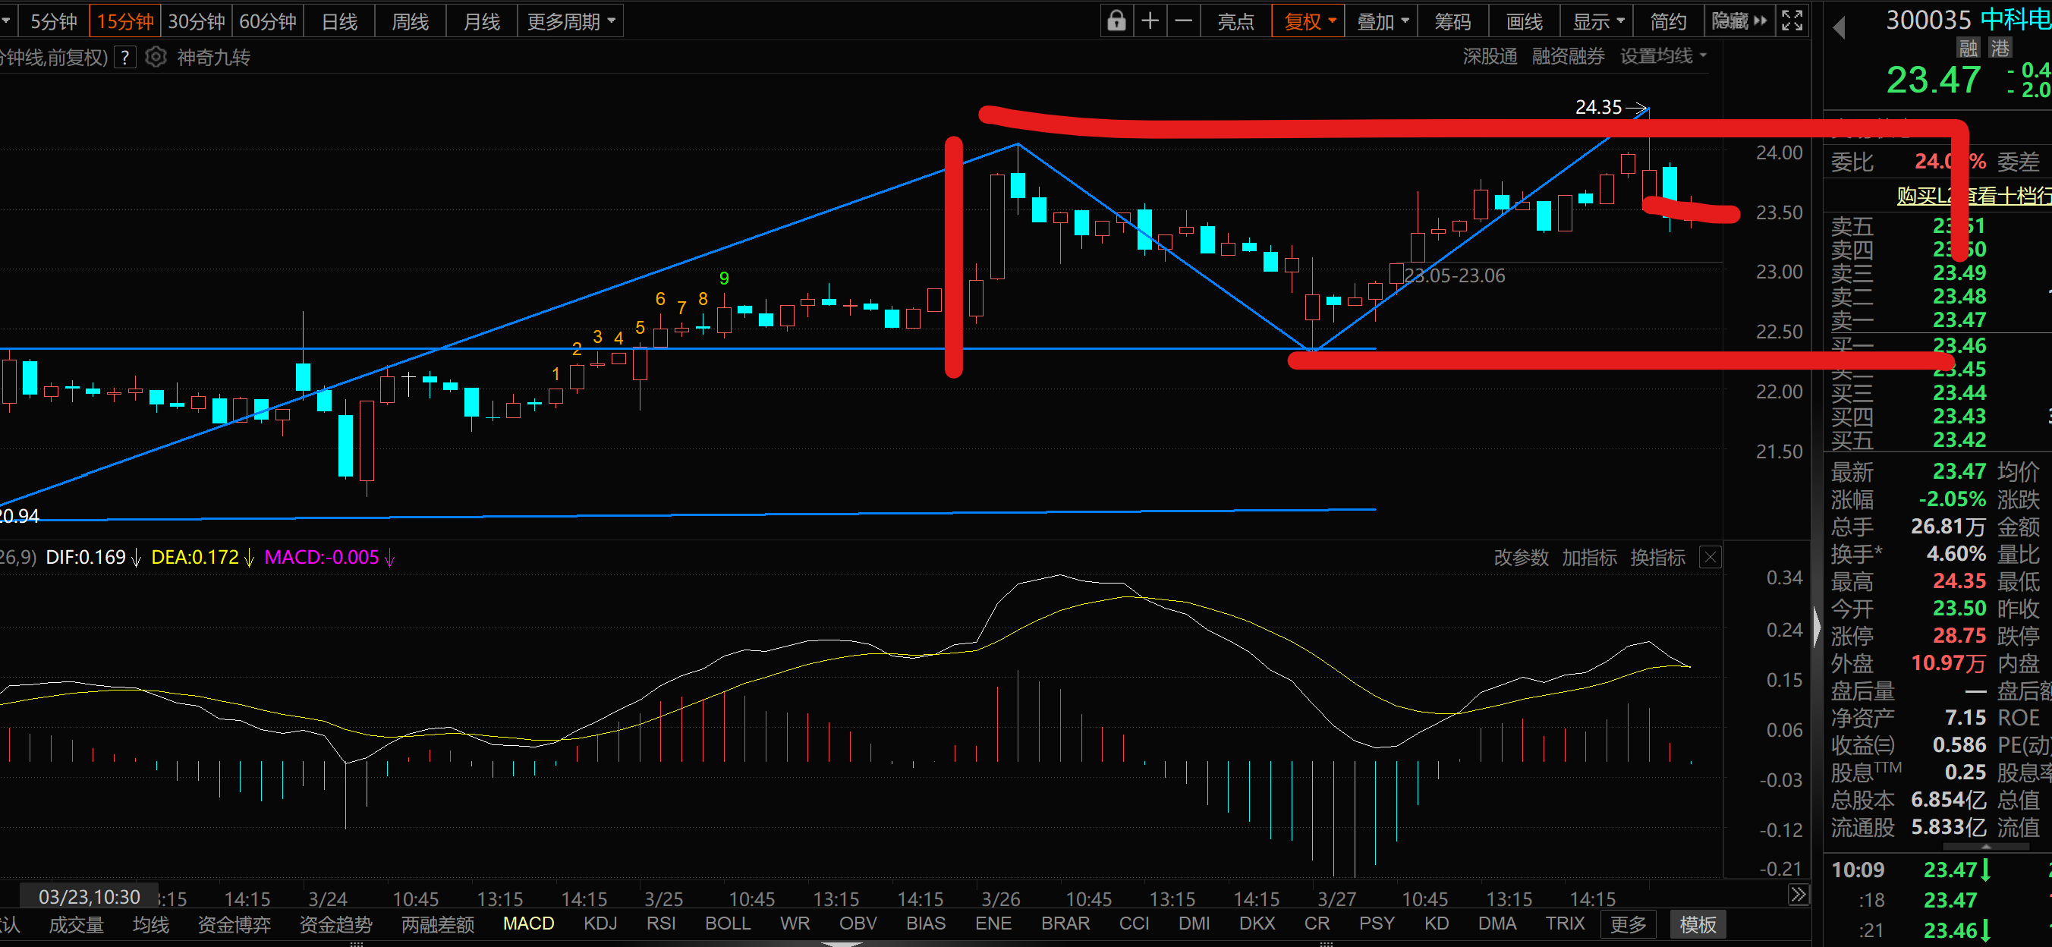The image size is (2052, 947).
Task: Click previous stock left arrow icon
Action: point(1840,27)
